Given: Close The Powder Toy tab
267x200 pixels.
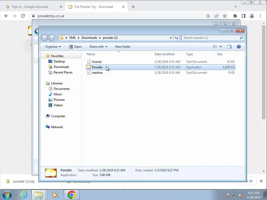Looking at the screenshot, I should [x=123, y=7].
